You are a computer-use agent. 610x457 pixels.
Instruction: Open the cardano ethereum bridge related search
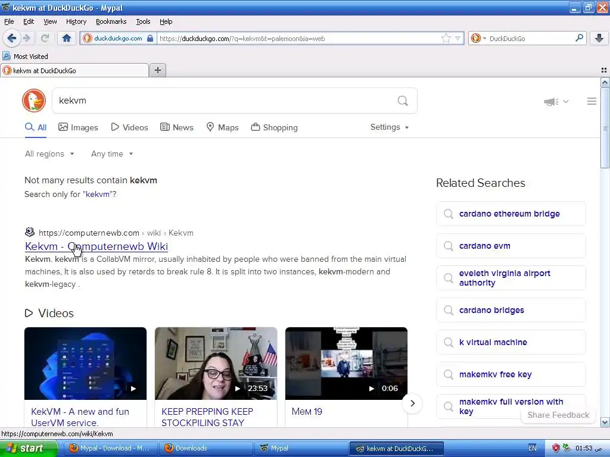pos(511,214)
